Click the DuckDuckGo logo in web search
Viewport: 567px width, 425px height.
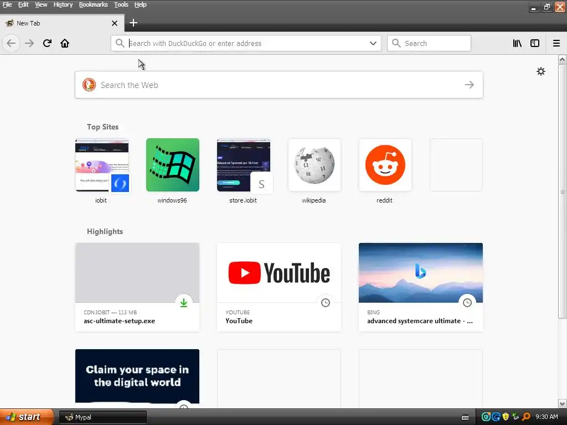(89, 85)
